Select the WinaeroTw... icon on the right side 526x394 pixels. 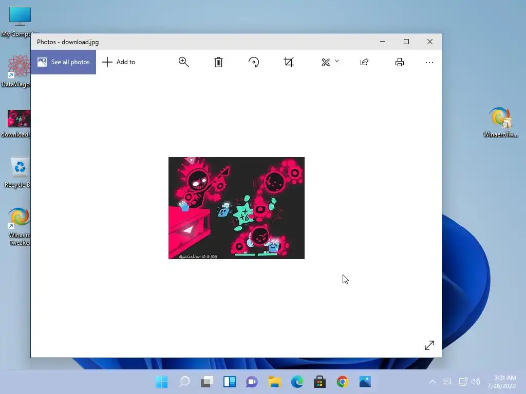point(500,122)
